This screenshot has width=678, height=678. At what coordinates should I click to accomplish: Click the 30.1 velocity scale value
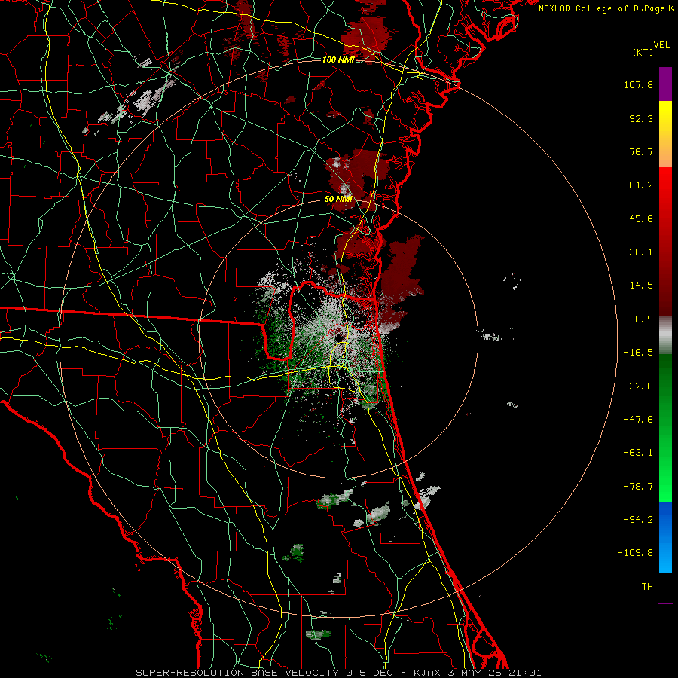point(641,252)
